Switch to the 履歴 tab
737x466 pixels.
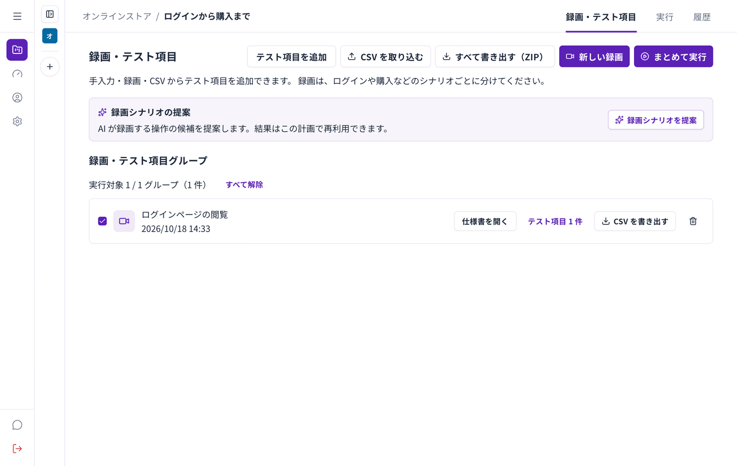702,17
